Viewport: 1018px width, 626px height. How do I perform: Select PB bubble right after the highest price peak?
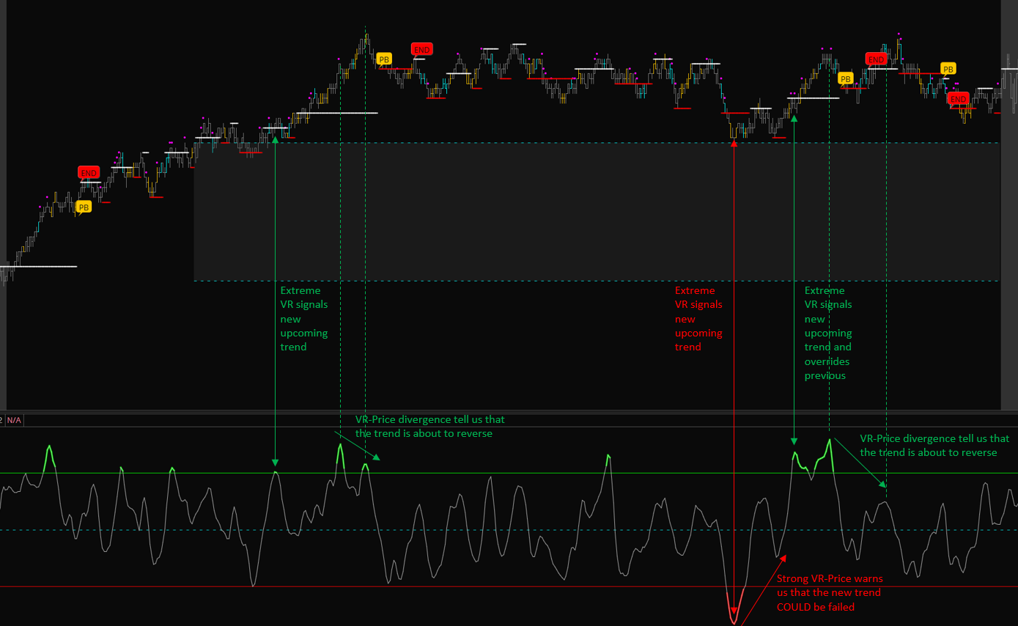pos(383,59)
